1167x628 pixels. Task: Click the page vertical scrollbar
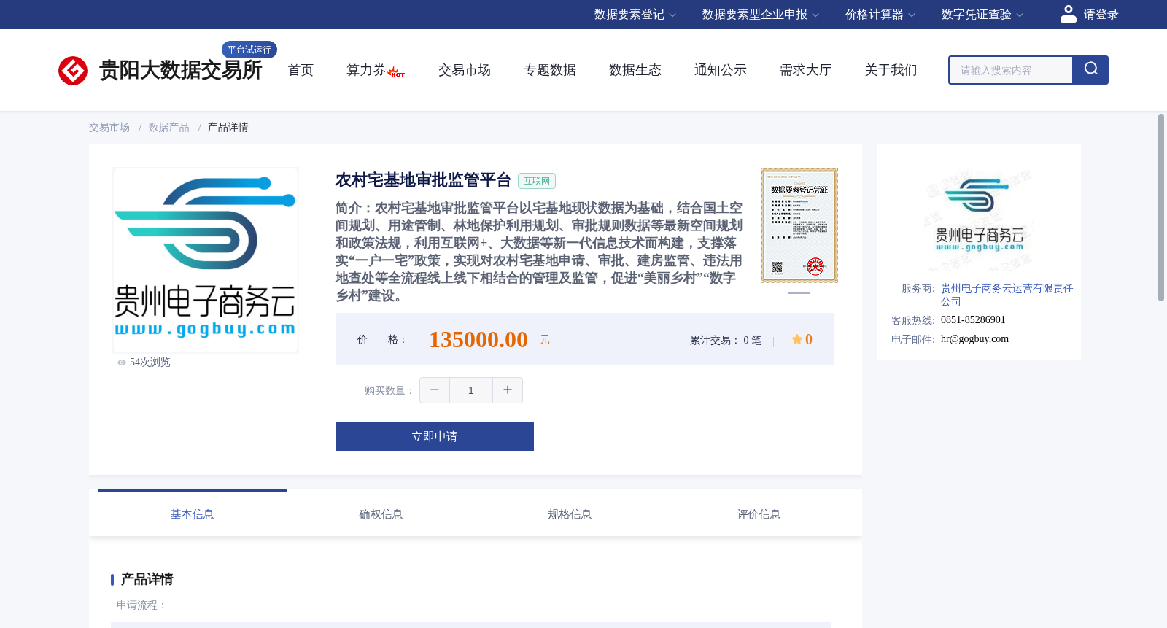point(1161,207)
